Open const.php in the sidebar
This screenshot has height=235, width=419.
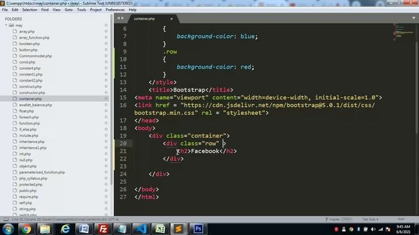[27, 62]
